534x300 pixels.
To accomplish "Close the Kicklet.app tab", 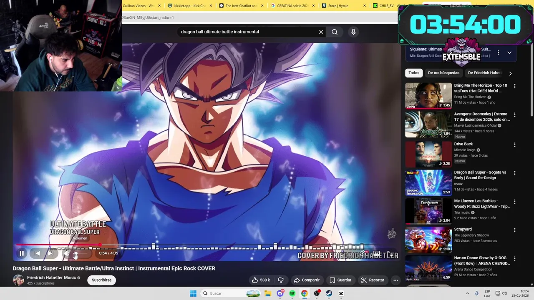I will click(211, 6).
